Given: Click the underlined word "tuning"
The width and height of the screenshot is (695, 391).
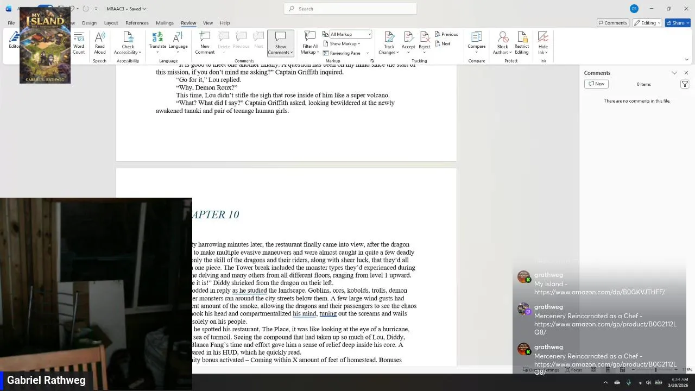Looking at the screenshot, I should click(328, 314).
